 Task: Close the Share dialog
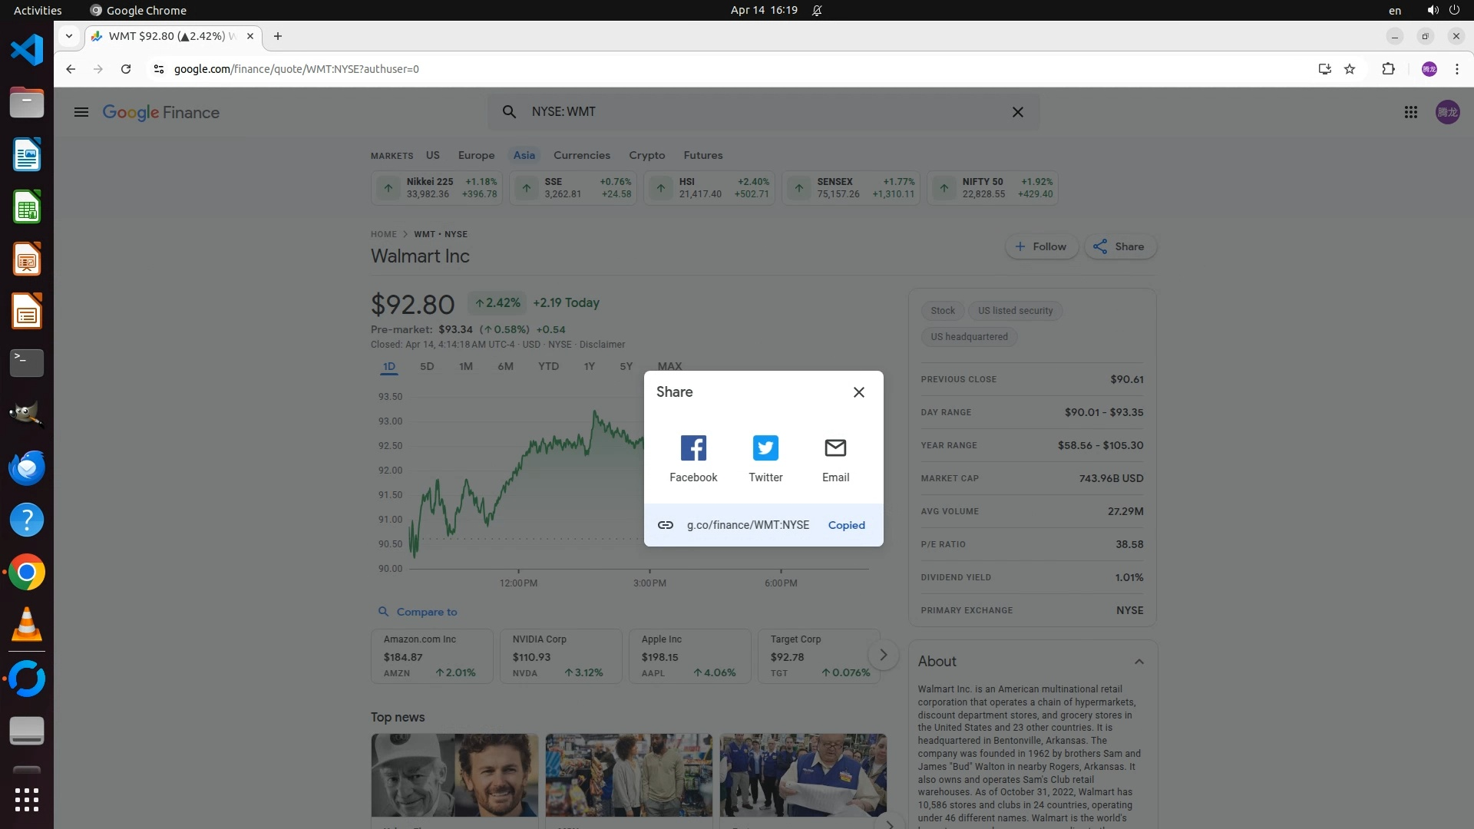[x=859, y=392]
